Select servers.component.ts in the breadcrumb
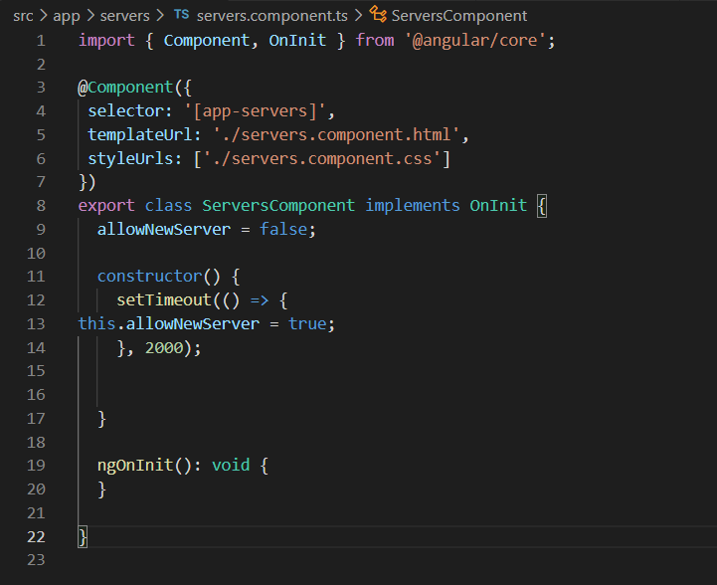 (271, 16)
